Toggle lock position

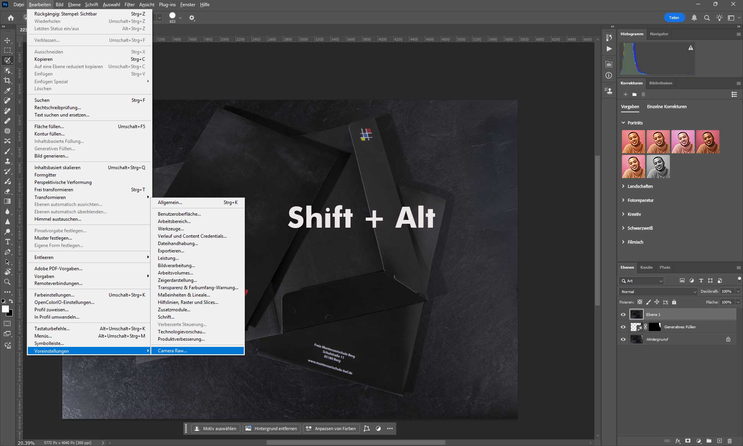click(657, 302)
